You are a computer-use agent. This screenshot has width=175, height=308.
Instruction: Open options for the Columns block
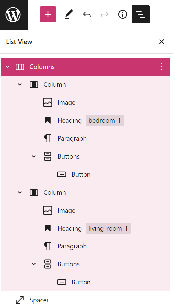tap(161, 67)
